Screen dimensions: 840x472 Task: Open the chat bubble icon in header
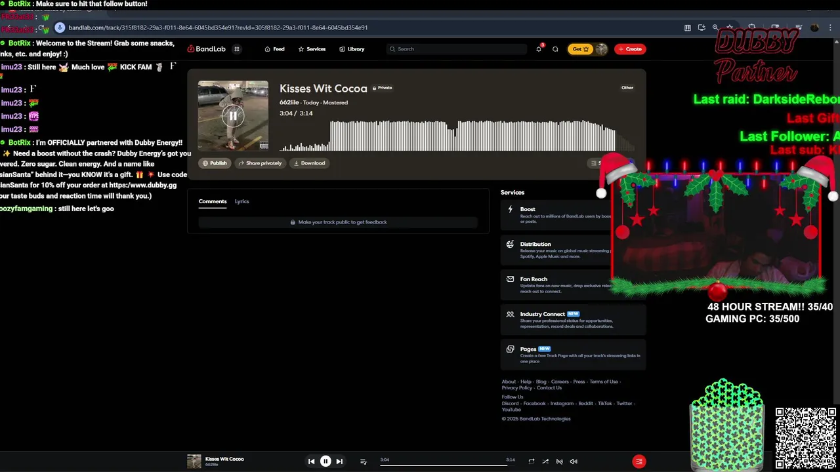555,49
